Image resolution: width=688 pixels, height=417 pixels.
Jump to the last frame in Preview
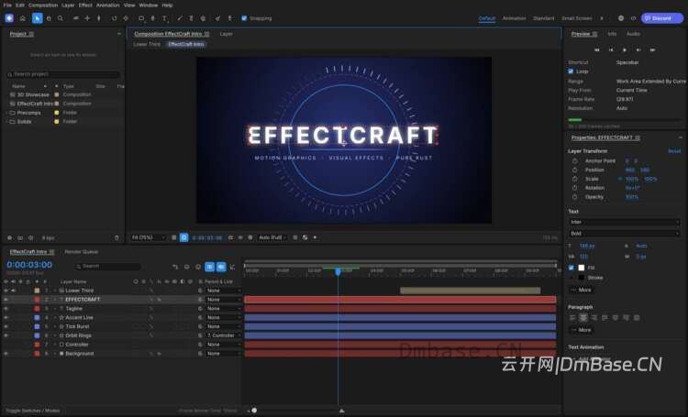pos(652,50)
